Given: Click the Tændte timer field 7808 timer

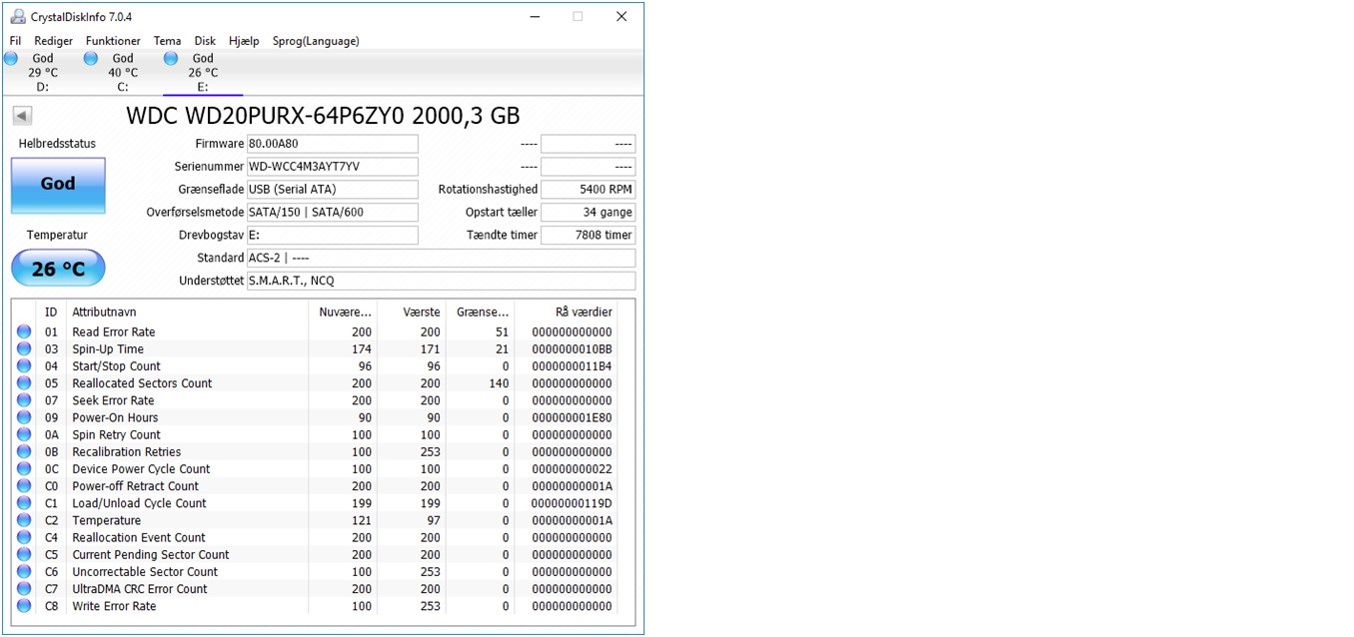Looking at the screenshot, I should coord(588,236).
